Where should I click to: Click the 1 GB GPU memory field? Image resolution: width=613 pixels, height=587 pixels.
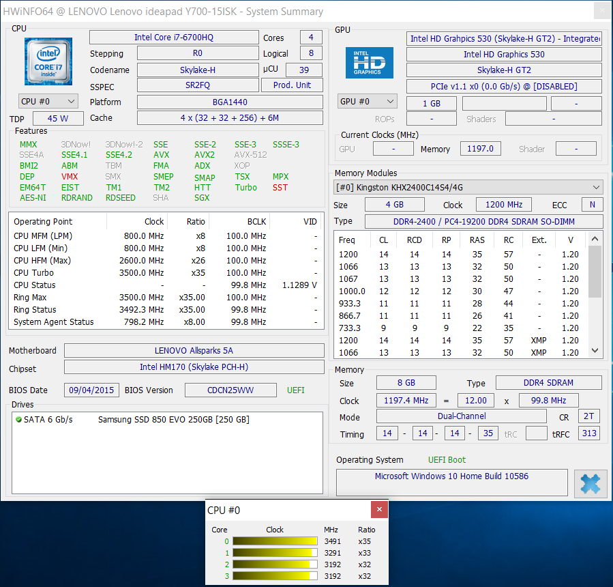[432, 103]
